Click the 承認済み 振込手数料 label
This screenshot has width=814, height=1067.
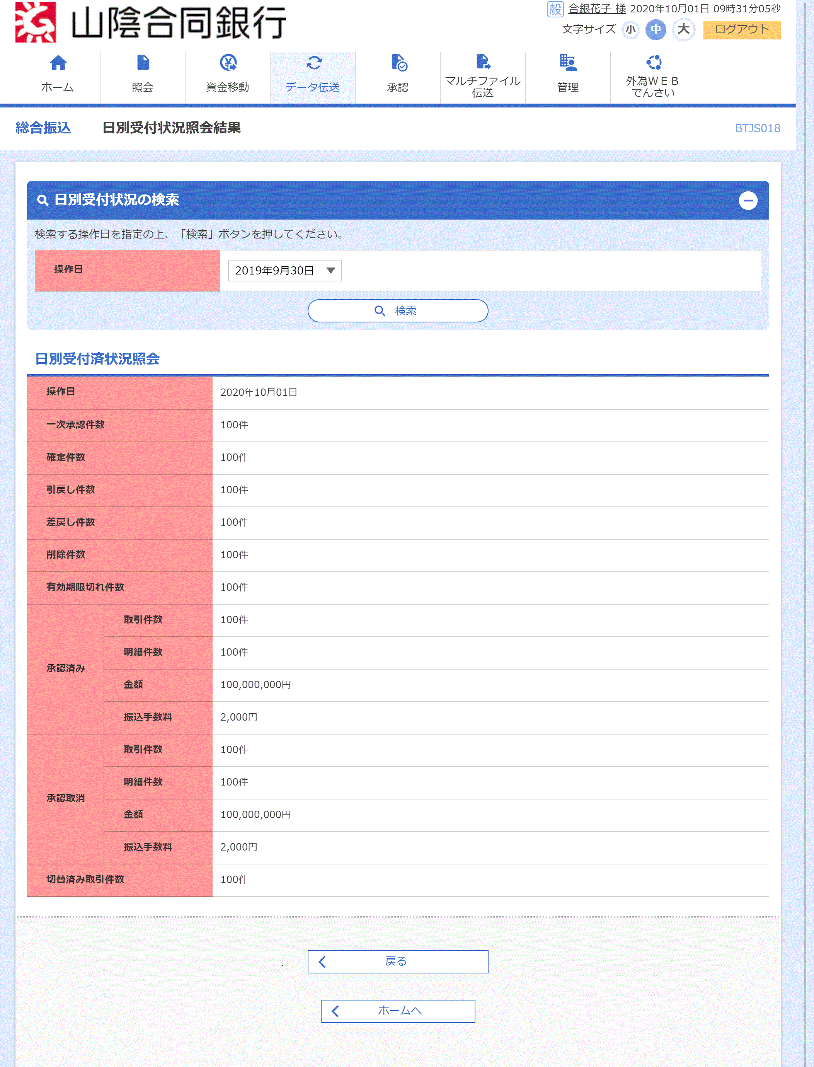click(148, 717)
